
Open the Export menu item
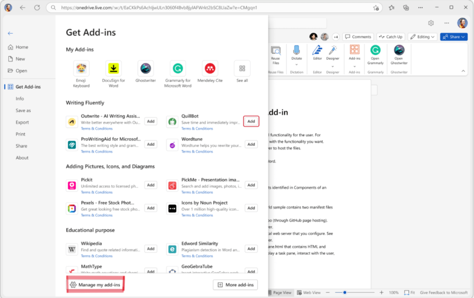[x=23, y=123]
